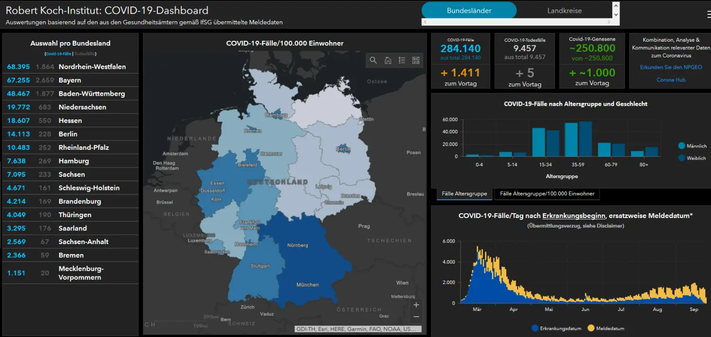Select Bayern in the Bundesland list
The image size is (711, 337).
point(70,81)
